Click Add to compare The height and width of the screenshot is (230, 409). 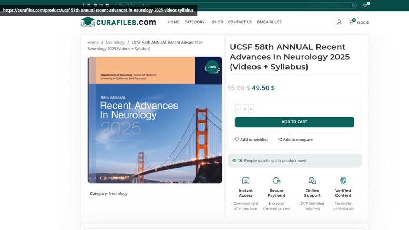tap(295, 139)
